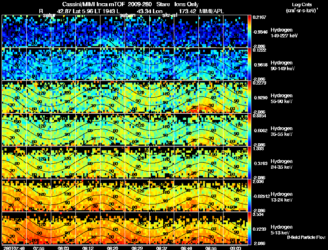328x250 pixels.
Task: Select the R value "42.87"
Action: coord(64,11)
